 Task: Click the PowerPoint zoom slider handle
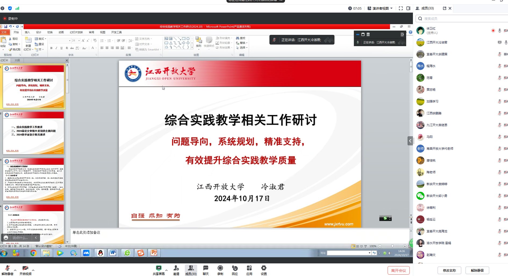tap(392, 246)
